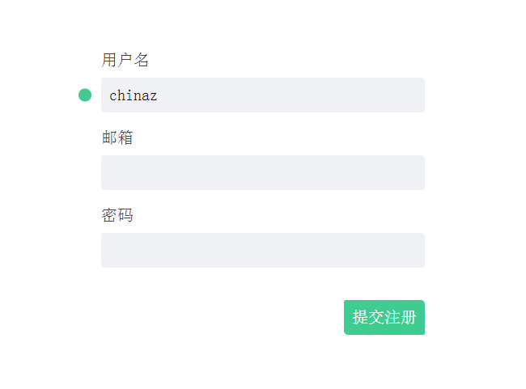Screen dimensions: 526x389
Task: Place cursor in the empty email box
Action: point(262,172)
